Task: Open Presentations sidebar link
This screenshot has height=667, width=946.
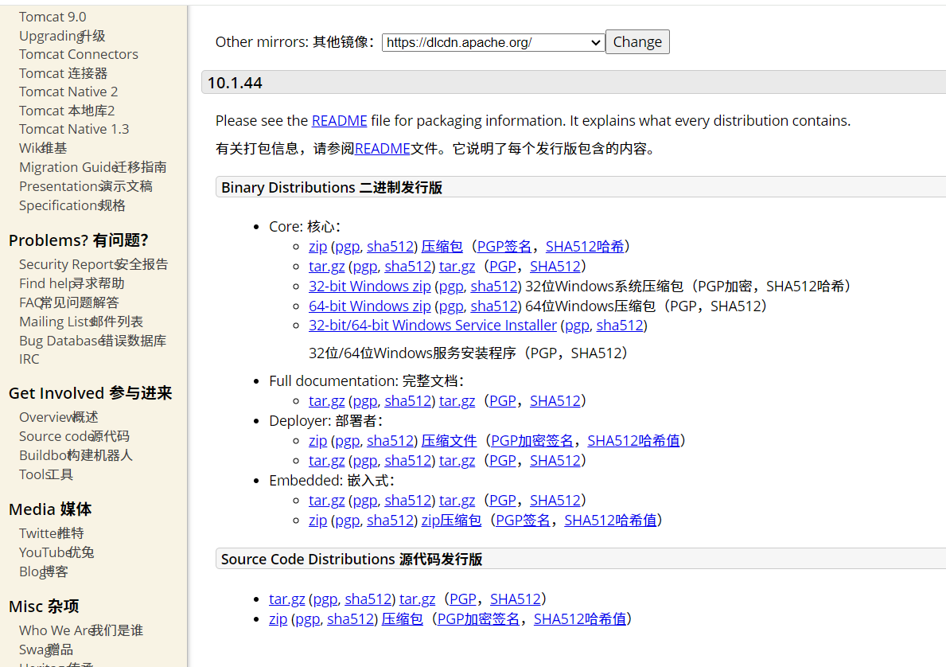Action: (86, 186)
